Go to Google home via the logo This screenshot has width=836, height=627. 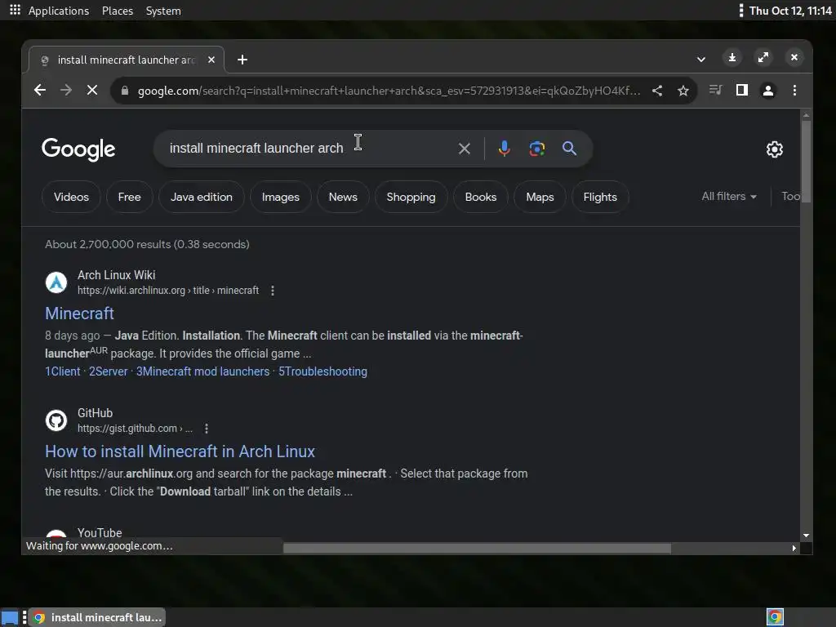point(78,150)
